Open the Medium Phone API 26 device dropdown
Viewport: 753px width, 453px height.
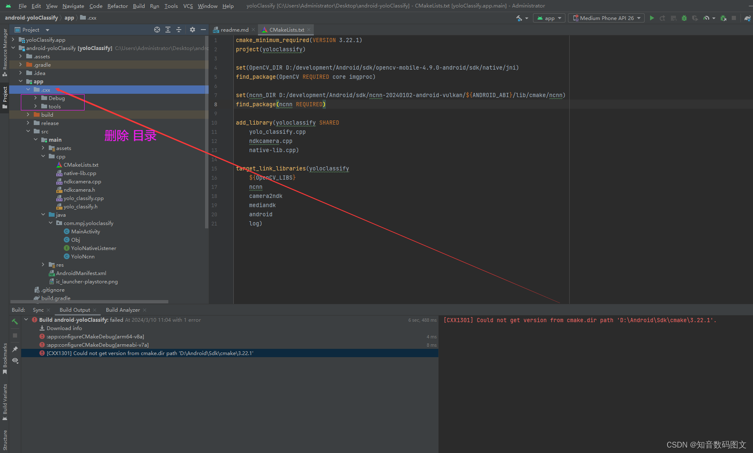tap(606, 18)
